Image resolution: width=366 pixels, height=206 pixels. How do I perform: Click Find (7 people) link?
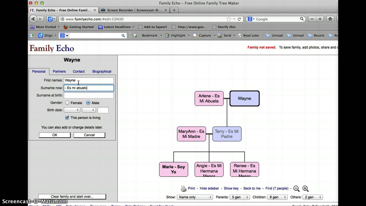click(x=277, y=188)
